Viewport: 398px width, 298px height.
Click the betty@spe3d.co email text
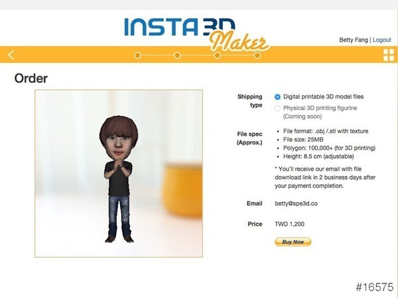point(297,203)
